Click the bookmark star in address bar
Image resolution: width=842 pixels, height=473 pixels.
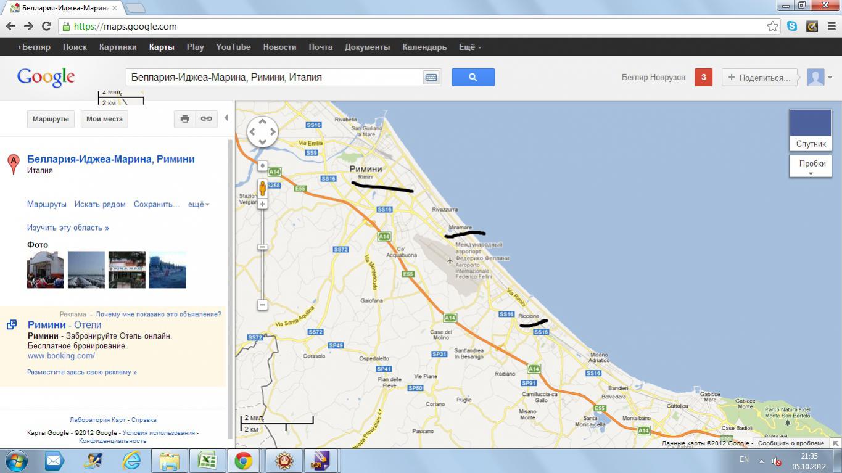(772, 27)
